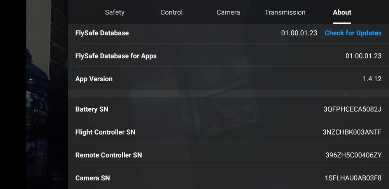
Task: Click the Remote Controller SN label
Action: click(109, 155)
